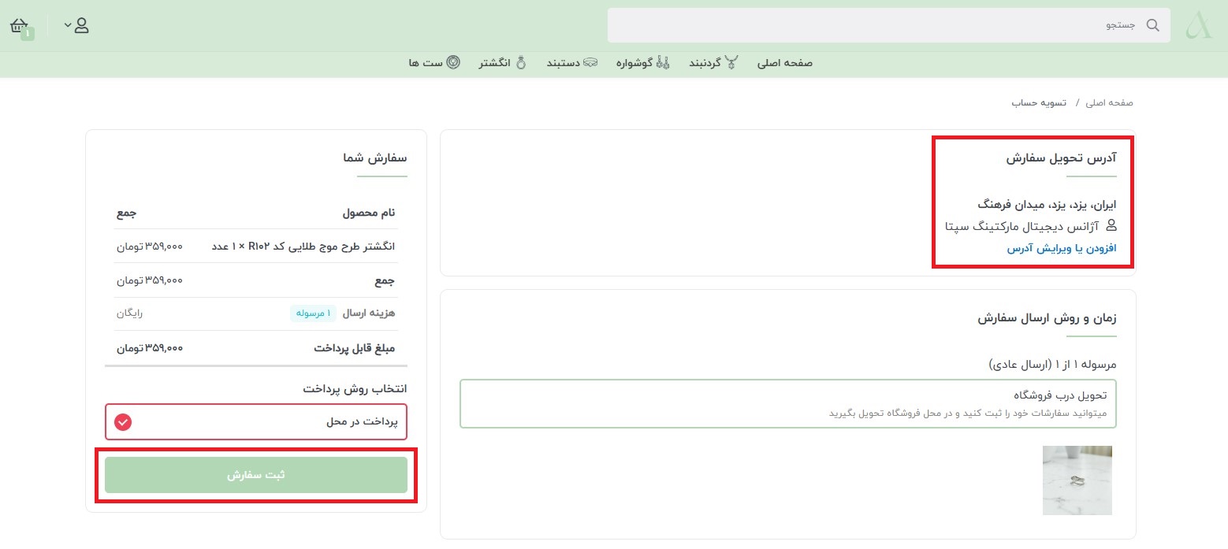
Task: Click the necklace icon beside گردنبند
Action: click(x=733, y=63)
